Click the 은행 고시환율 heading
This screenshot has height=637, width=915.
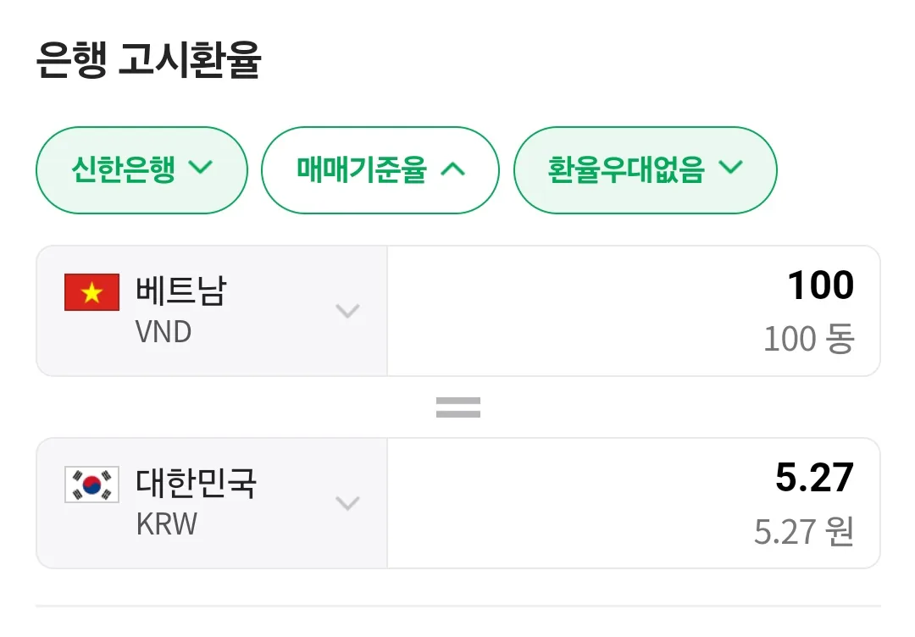(148, 59)
